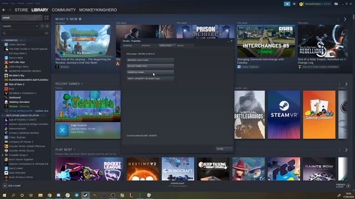Switch to LOCAL FILES tab in Properties

167,45
